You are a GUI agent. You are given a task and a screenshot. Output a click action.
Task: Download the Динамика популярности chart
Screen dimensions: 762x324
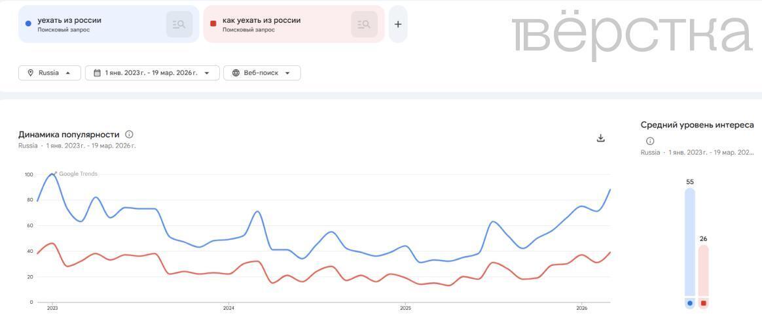601,138
